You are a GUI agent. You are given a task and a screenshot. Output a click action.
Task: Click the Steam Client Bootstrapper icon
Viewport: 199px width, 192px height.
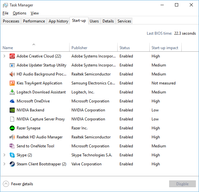click(x=12, y=164)
